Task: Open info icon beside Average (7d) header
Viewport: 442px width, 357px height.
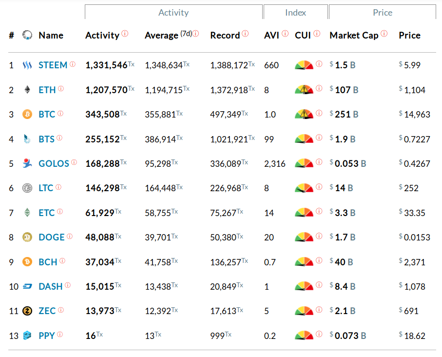Action: [195, 34]
